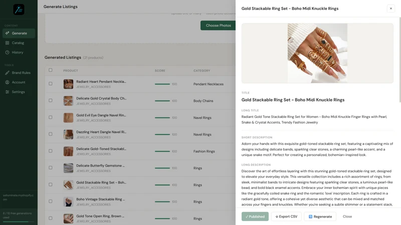
Task: Click the 'Radiant Heart Pendant Neckla...' product name
Action: point(101,81)
